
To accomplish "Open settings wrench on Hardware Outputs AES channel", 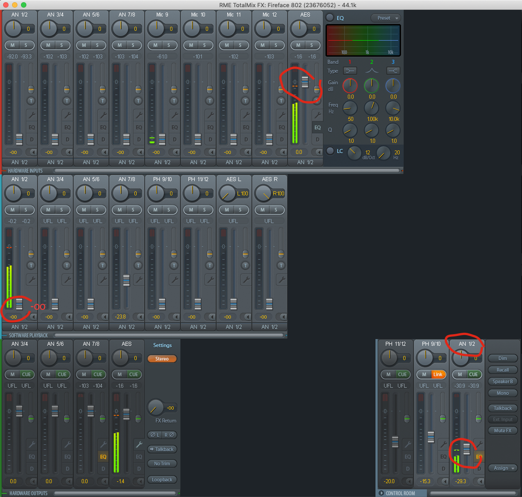I will (x=139, y=444).
